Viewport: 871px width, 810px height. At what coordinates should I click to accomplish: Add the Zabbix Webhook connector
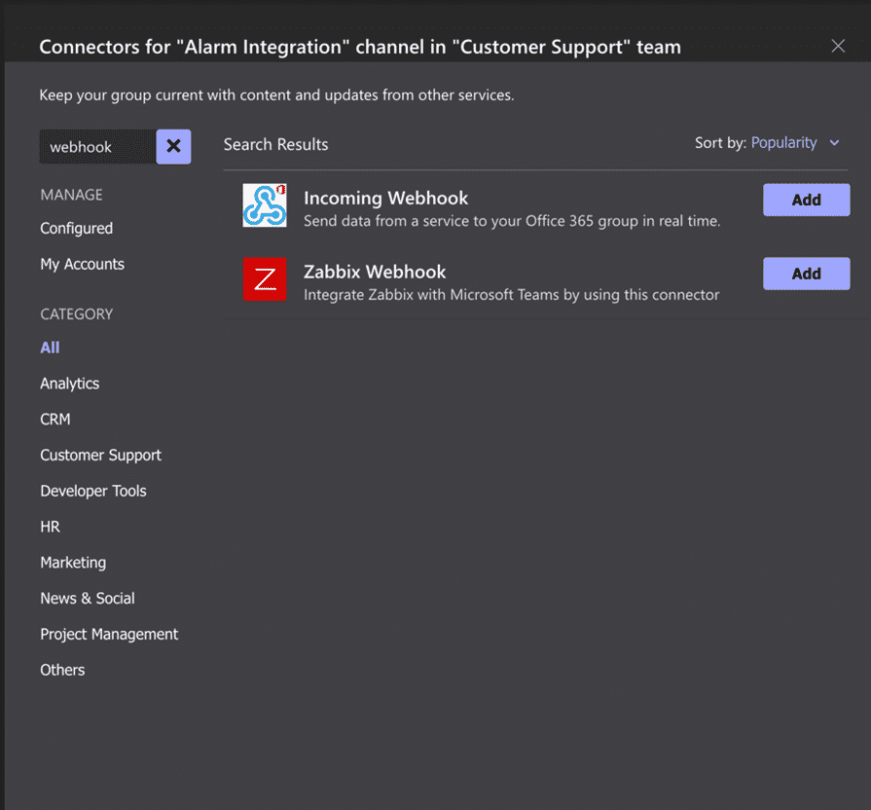tap(806, 274)
